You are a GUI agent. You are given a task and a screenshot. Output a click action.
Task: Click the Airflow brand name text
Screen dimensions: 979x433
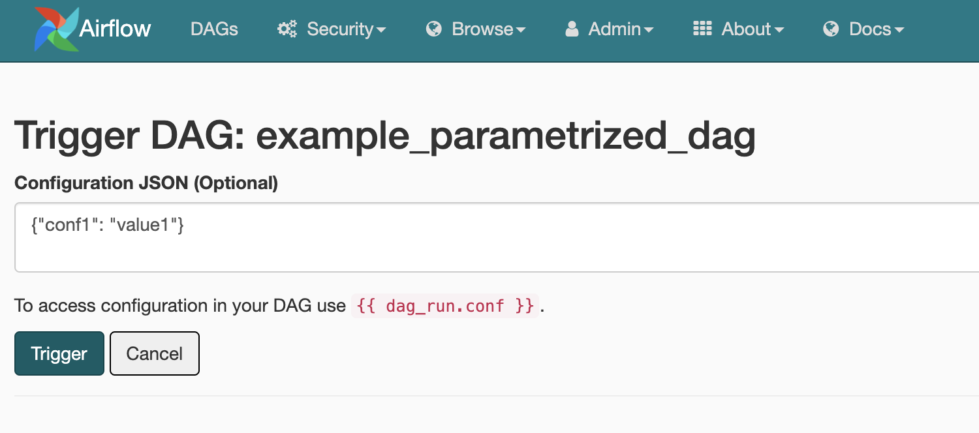pos(115,29)
